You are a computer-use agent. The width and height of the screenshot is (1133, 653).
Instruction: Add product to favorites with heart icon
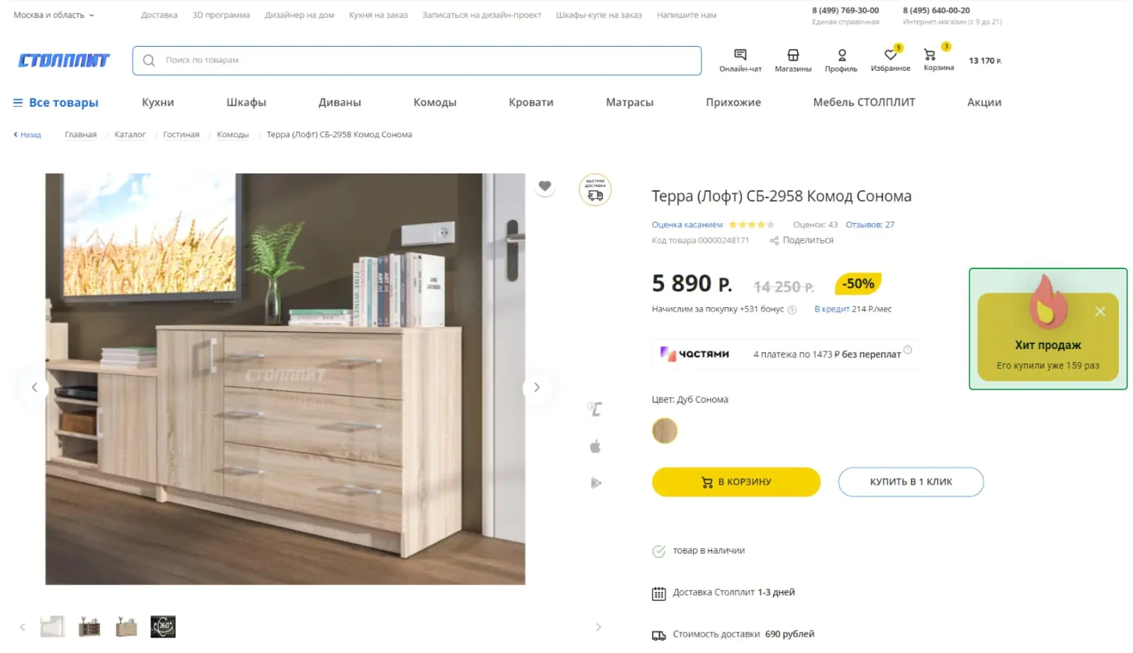coord(544,186)
